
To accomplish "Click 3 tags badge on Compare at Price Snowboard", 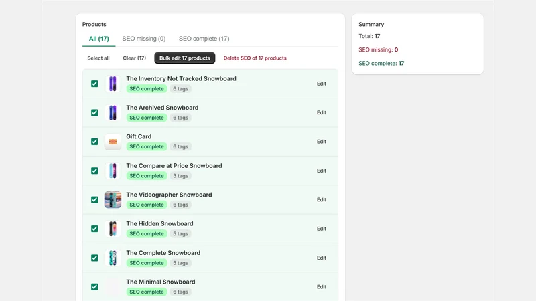I will [180, 176].
